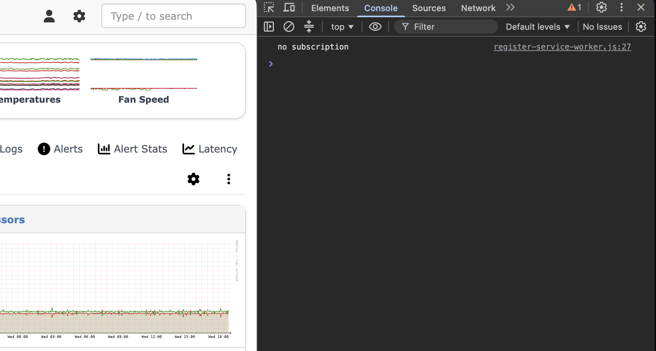Viewport: 656px width, 351px height.
Task: Open global settings gear beside search
Action: coord(79,16)
